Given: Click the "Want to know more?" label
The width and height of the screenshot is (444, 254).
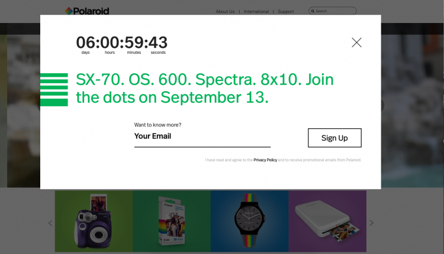Looking at the screenshot, I should 157,125.
